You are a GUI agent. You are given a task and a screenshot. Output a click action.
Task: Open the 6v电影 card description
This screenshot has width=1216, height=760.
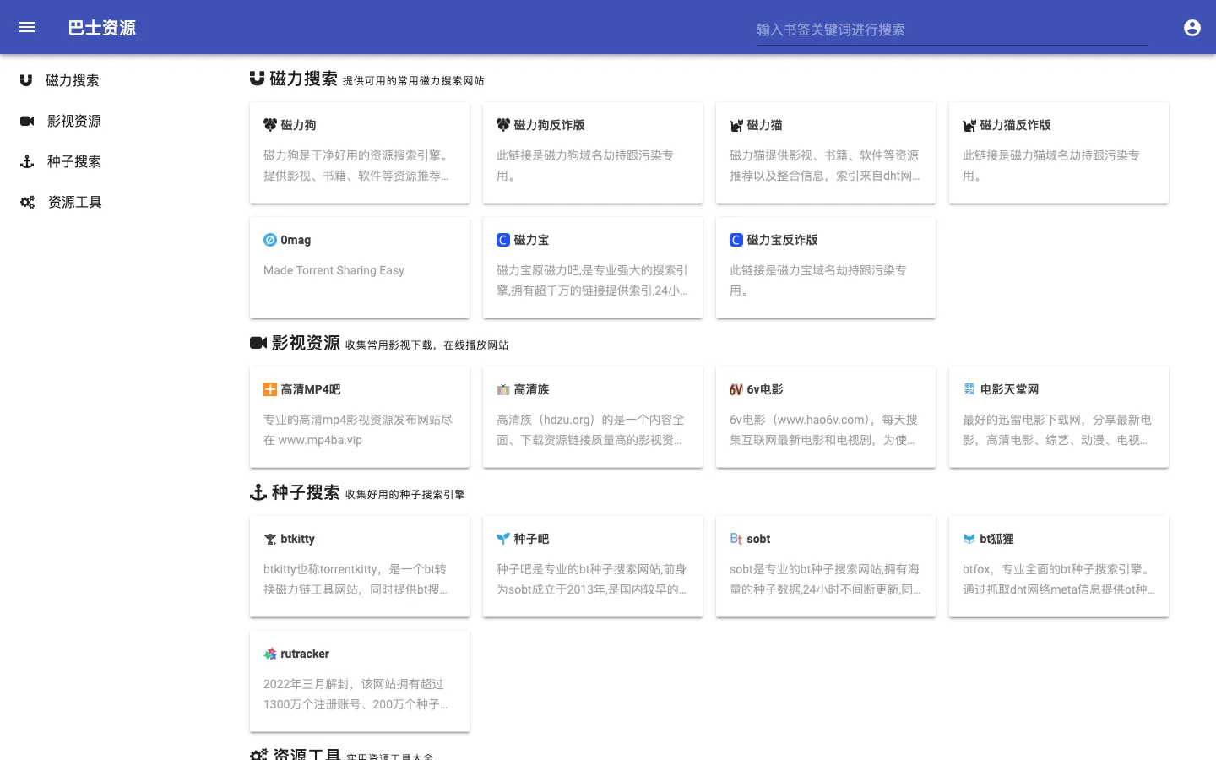(824, 430)
